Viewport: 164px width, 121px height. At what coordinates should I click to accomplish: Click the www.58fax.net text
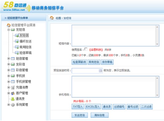(14, 10)
